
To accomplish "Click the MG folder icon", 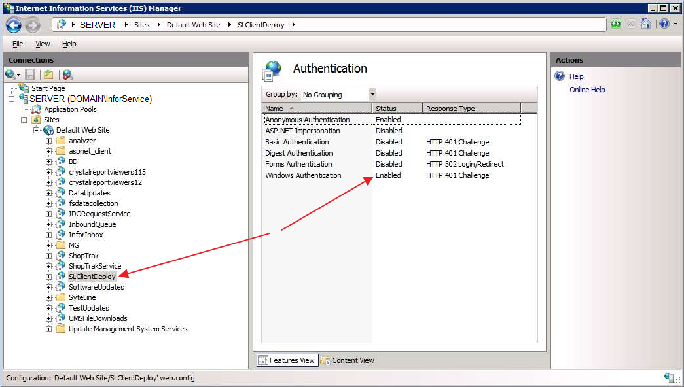I will [61, 245].
